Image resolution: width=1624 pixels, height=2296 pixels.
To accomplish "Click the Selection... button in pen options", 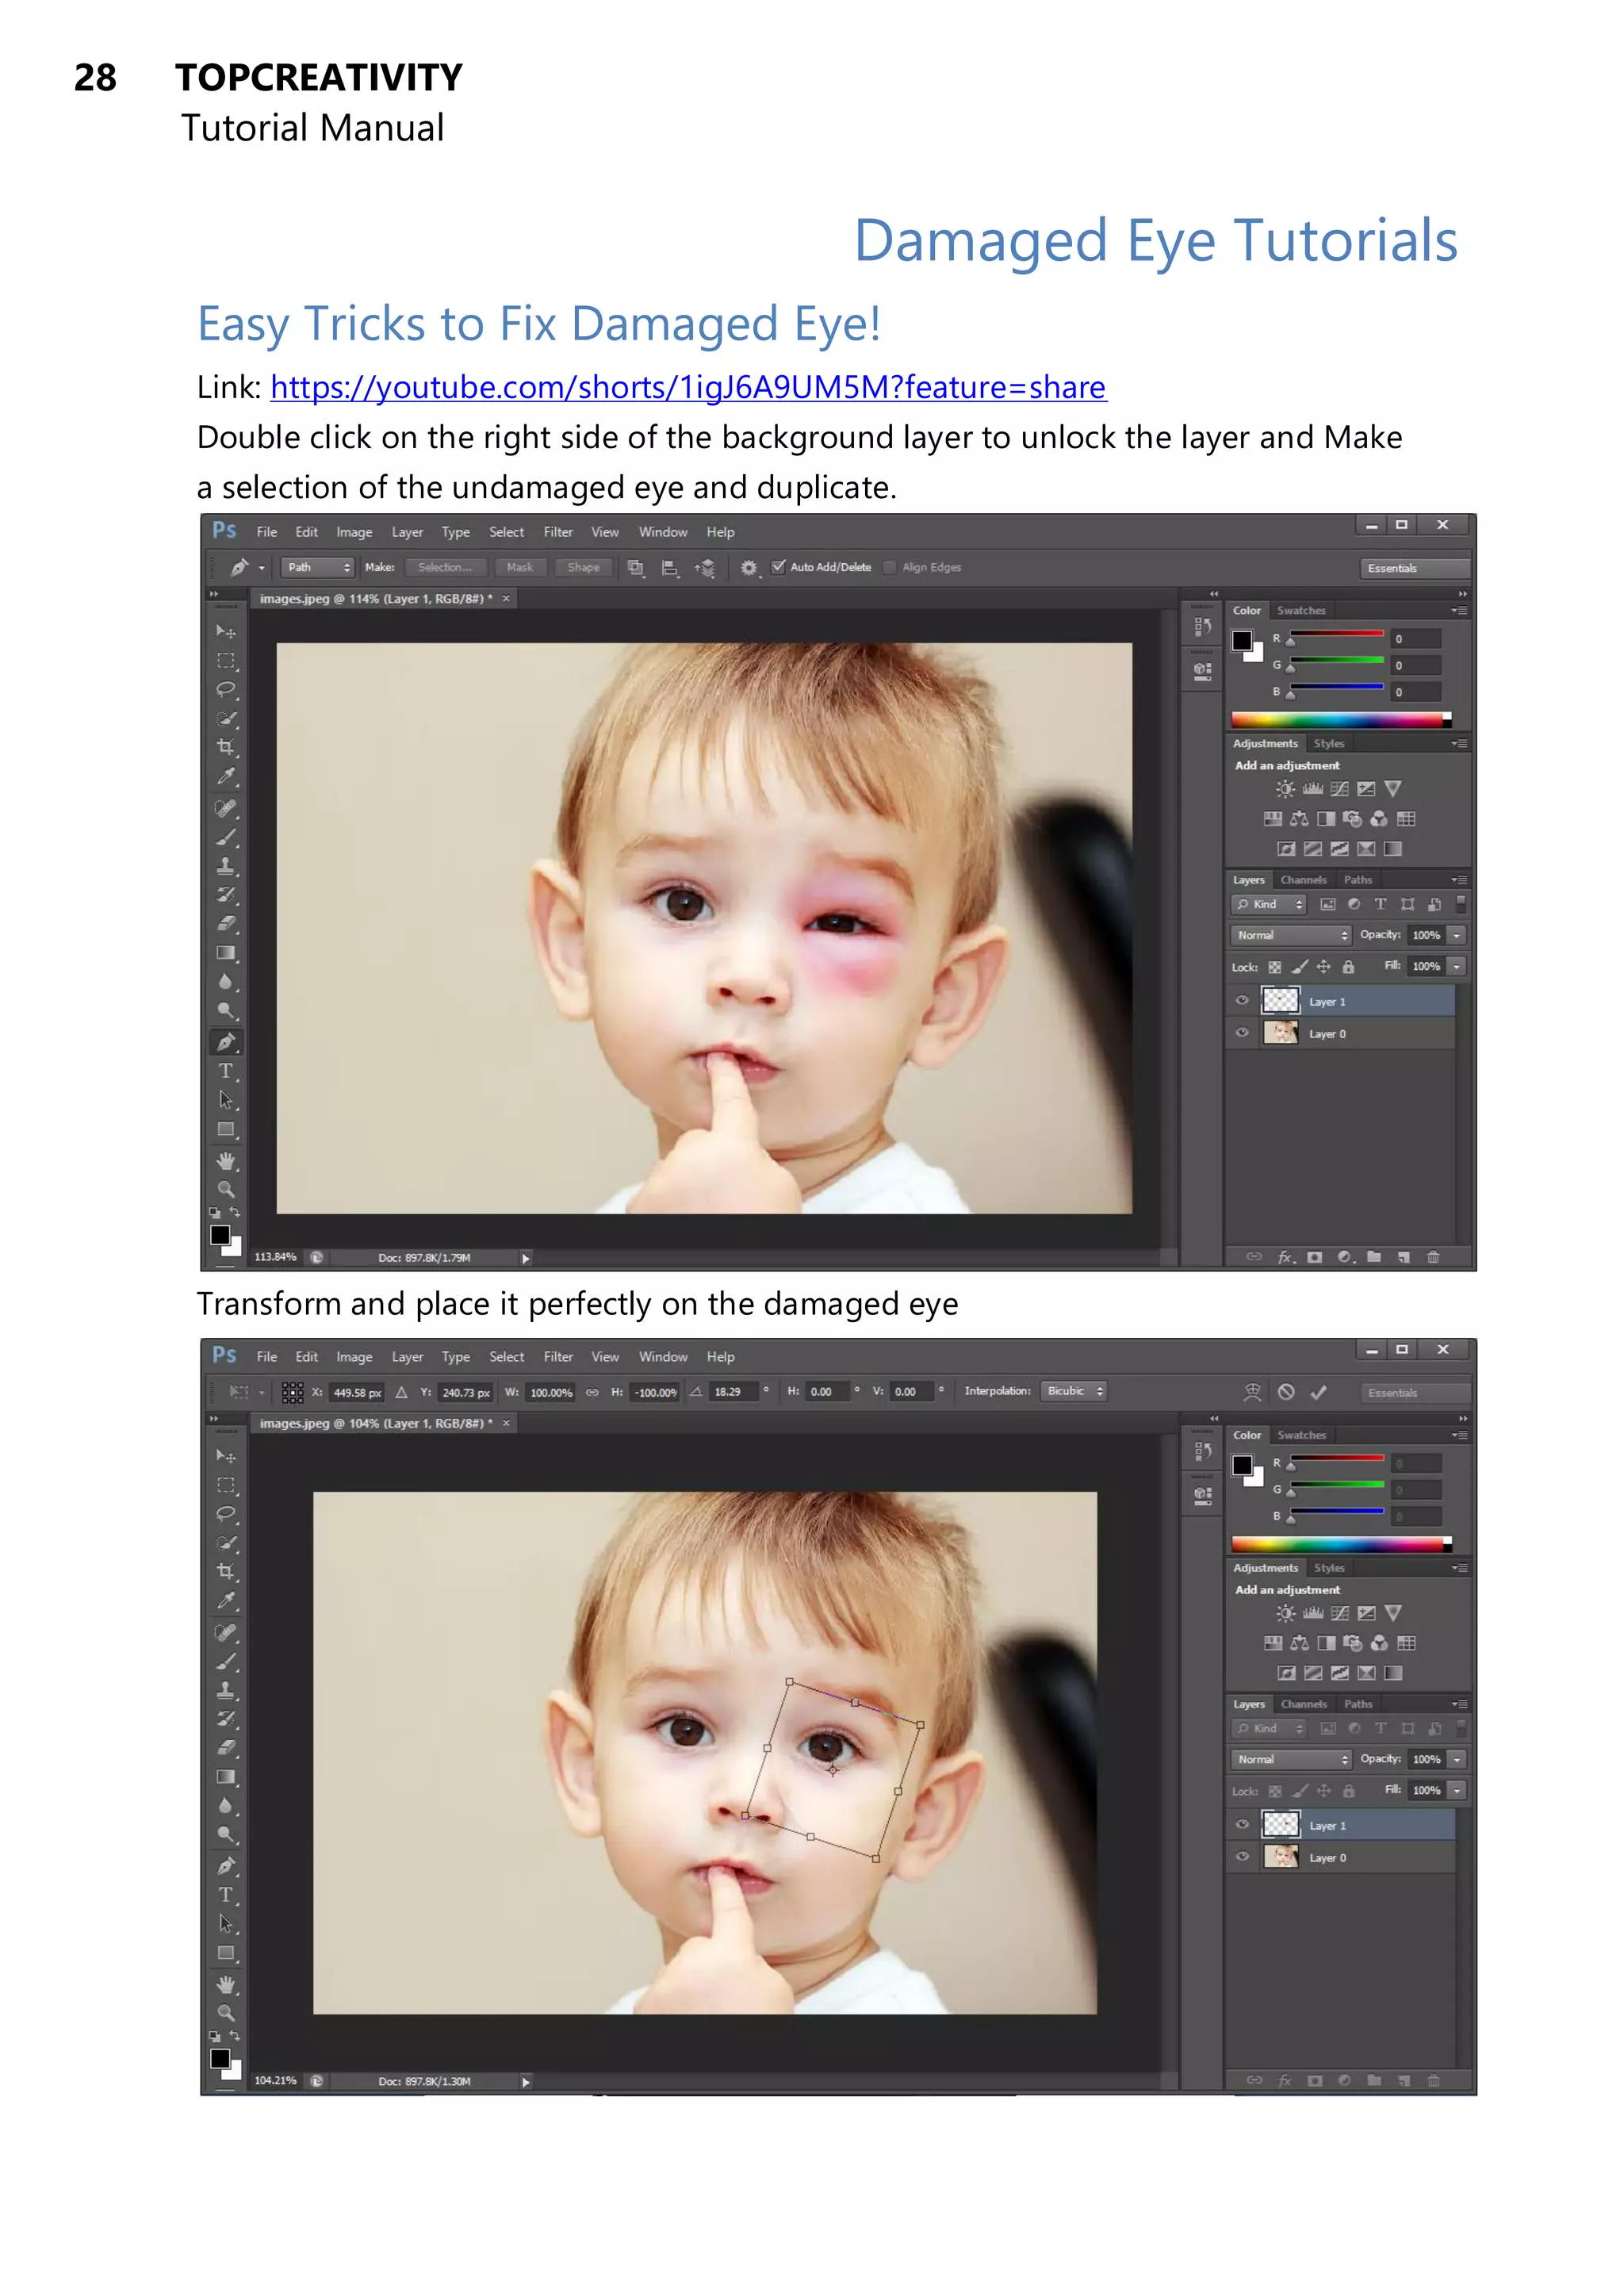I will (445, 567).
